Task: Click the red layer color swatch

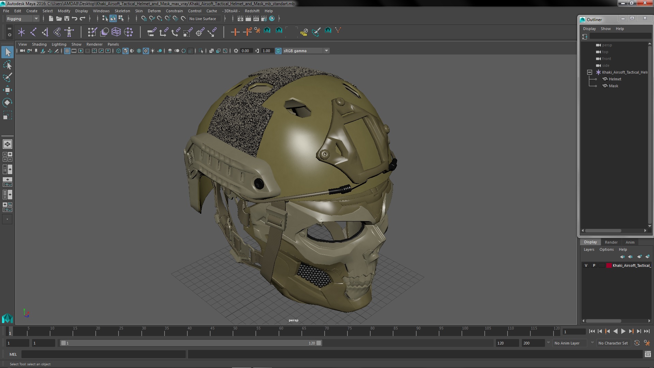Action: (609, 265)
